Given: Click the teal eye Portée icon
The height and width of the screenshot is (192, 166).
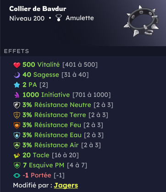Looking at the screenshot, I should 17,176.
